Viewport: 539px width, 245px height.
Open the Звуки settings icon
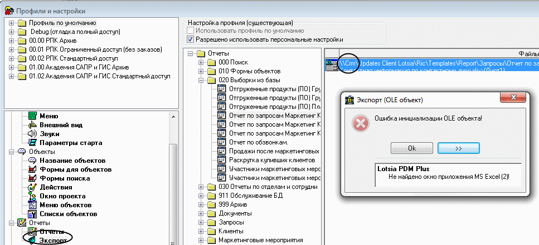pyautogui.click(x=32, y=134)
